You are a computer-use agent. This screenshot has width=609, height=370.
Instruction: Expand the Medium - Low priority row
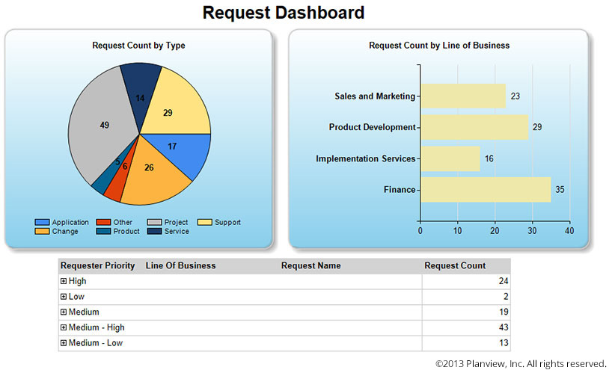coord(64,343)
